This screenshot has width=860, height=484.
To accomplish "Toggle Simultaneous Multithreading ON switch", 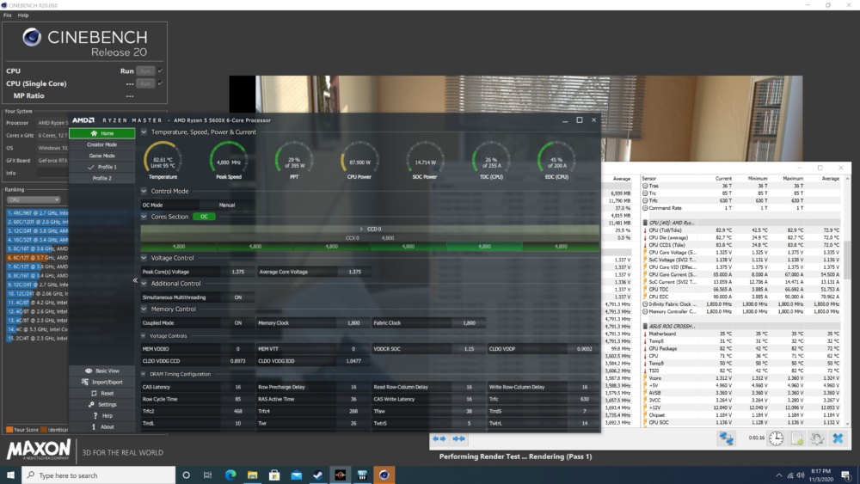I will [x=237, y=297].
